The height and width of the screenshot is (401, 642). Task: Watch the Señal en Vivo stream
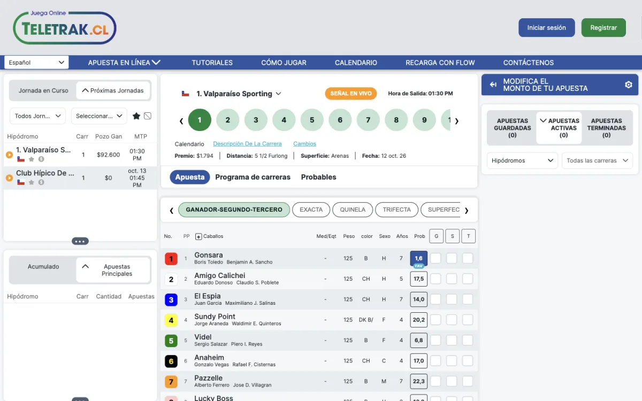tap(351, 94)
